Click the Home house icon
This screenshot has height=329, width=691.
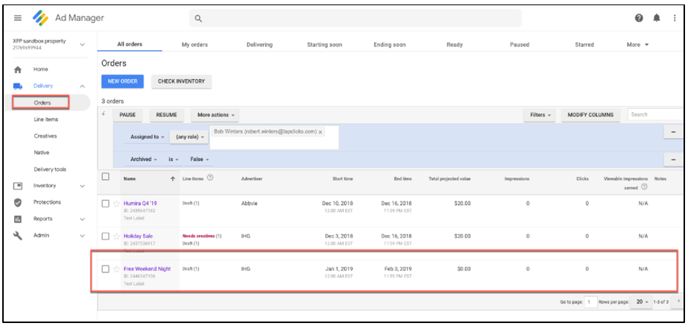click(x=18, y=69)
